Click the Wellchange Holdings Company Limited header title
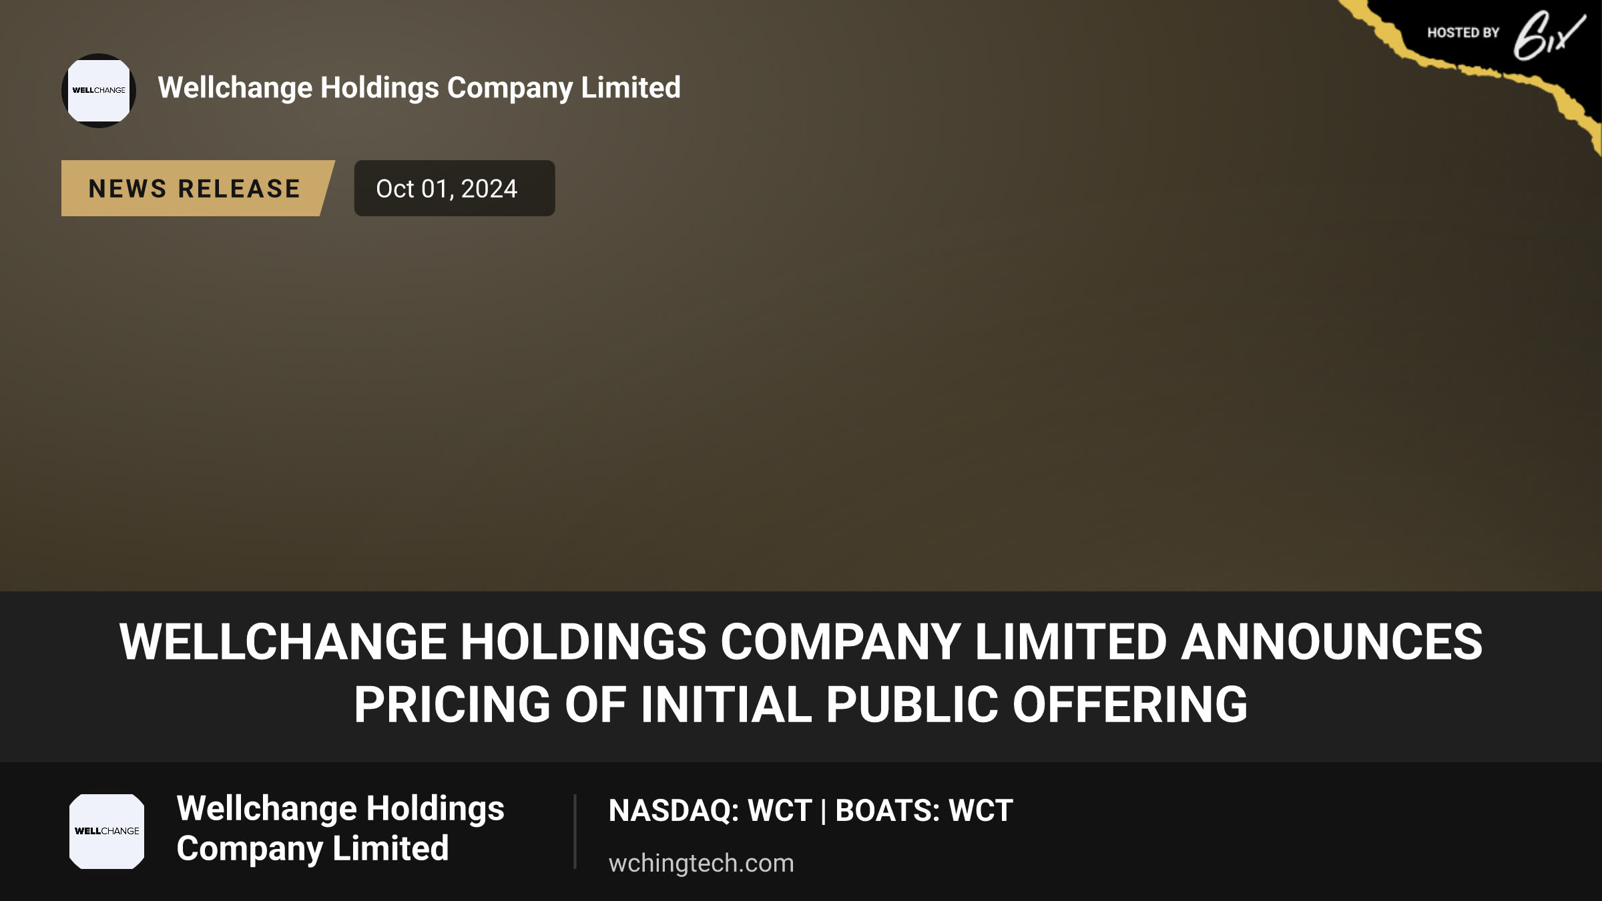 (x=419, y=88)
